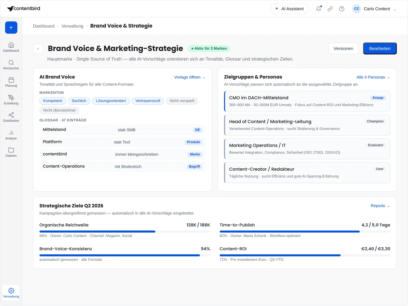Image resolution: width=408 pixels, height=306 pixels.
Task: Open Analyse bar chart icon in sidebar
Action: [11, 133]
